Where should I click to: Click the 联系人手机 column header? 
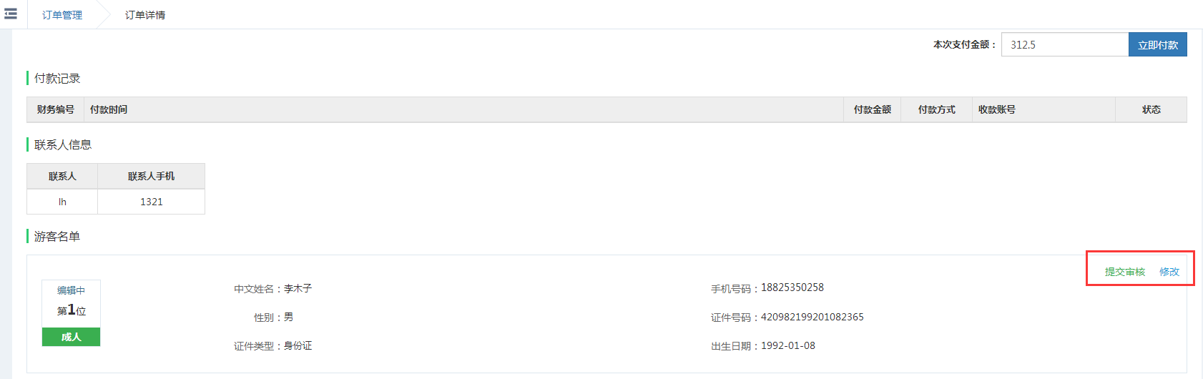pyautogui.click(x=151, y=176)
